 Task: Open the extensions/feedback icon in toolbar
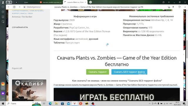point(179,7)
